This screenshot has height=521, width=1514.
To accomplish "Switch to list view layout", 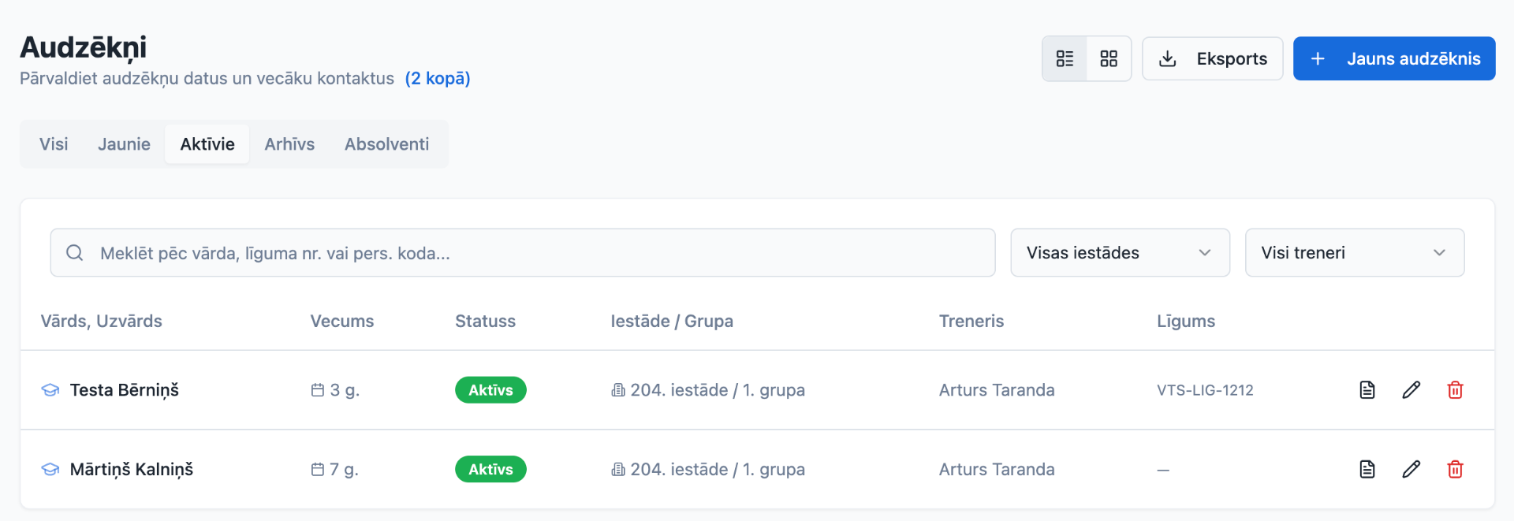I will click(x=1065, y=58).
